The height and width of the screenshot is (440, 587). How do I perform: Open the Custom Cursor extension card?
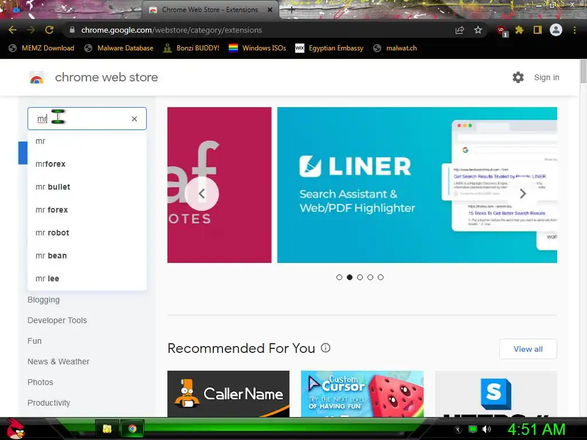pyautogui.click(x=362, y=394)
